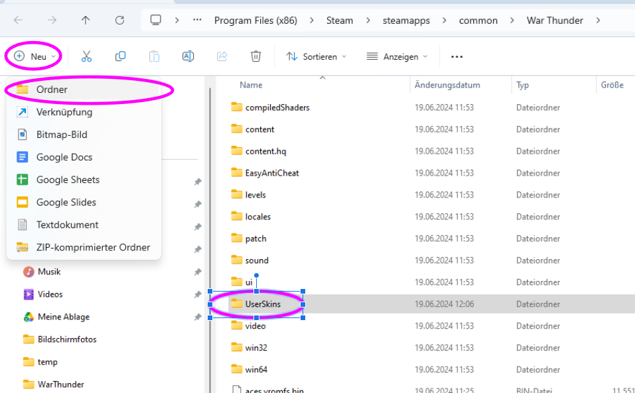Choose Google Slides from the Neu menu
This screenshot has height=393, width=635.
tap(84, 202)
